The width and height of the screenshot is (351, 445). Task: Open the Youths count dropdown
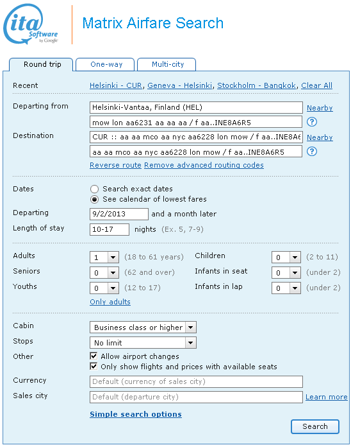[104, 288]
